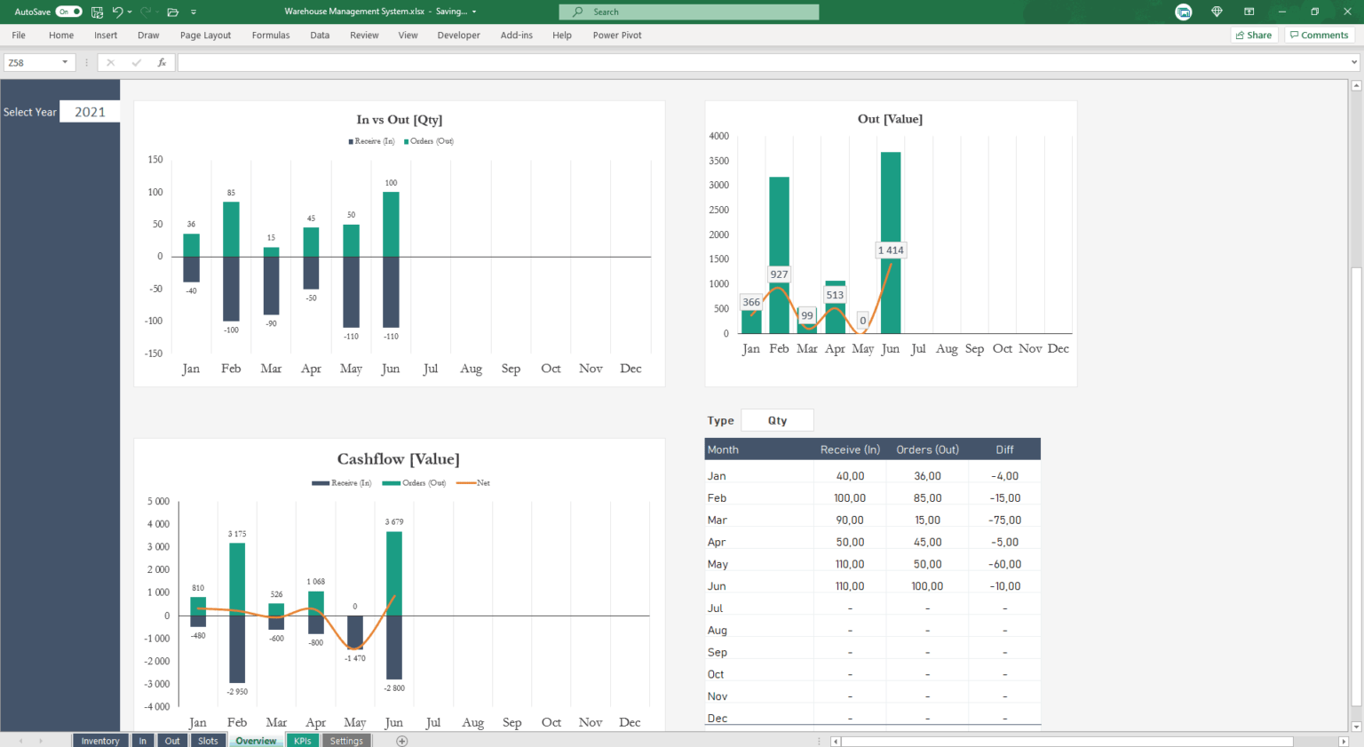This screenshot has height=747, width=1364.
Task: Select the 2021 year input field
Action: click(x=90, y=111)
